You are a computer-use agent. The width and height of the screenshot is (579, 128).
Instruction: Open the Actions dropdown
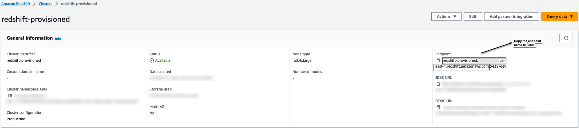point(446,16)
